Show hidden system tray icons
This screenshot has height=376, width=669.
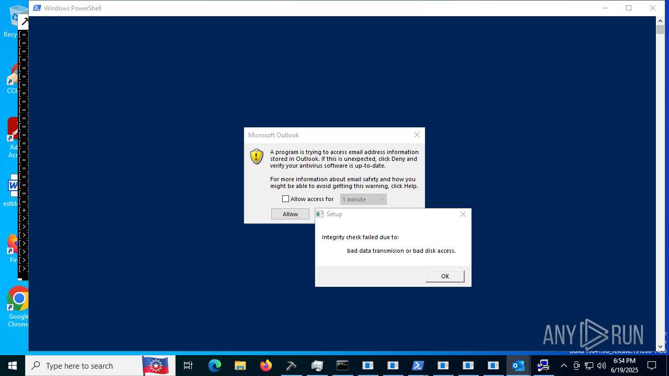564,366
